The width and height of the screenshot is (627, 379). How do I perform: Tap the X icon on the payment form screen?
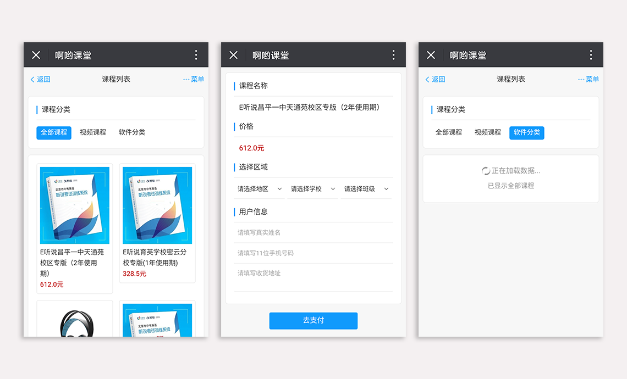tap(233, 55)
